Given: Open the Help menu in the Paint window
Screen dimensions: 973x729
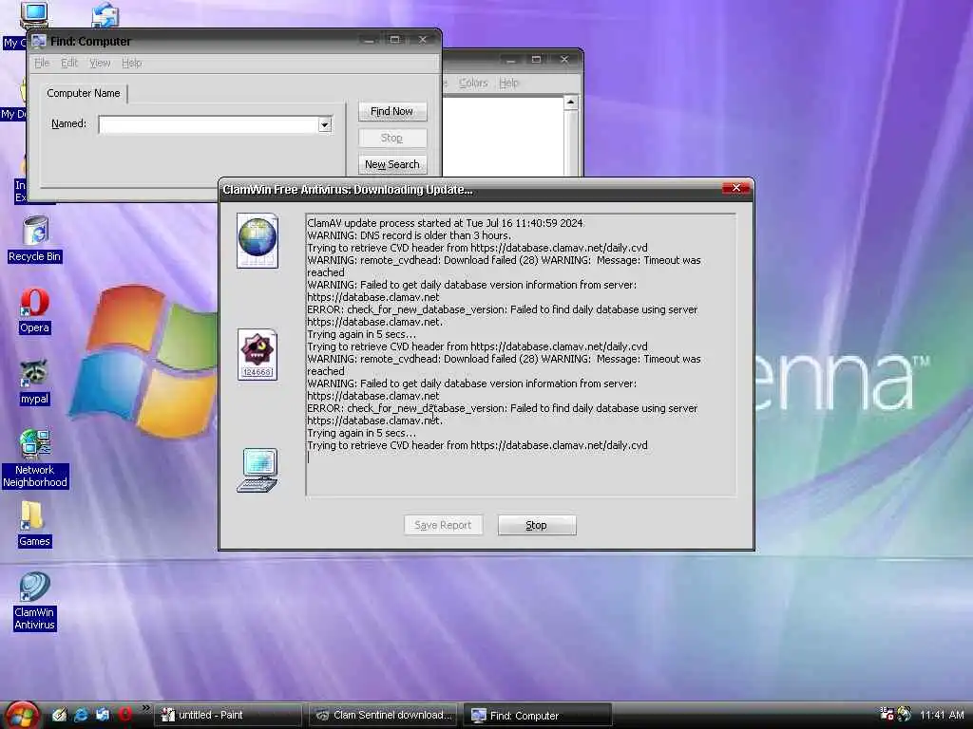Looking at the screenshot, I should click(509, 84).
